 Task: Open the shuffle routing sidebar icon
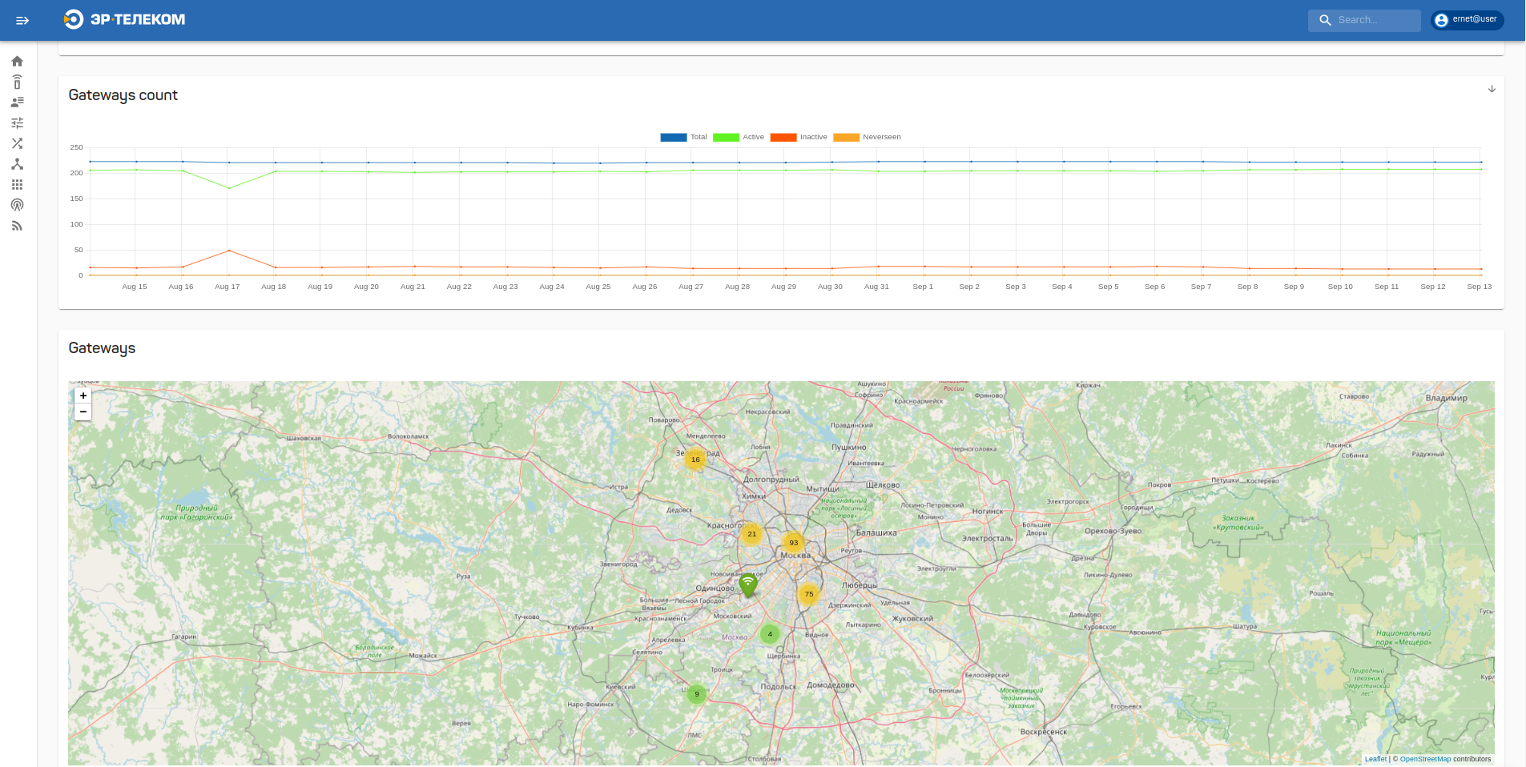coord(17,143)
